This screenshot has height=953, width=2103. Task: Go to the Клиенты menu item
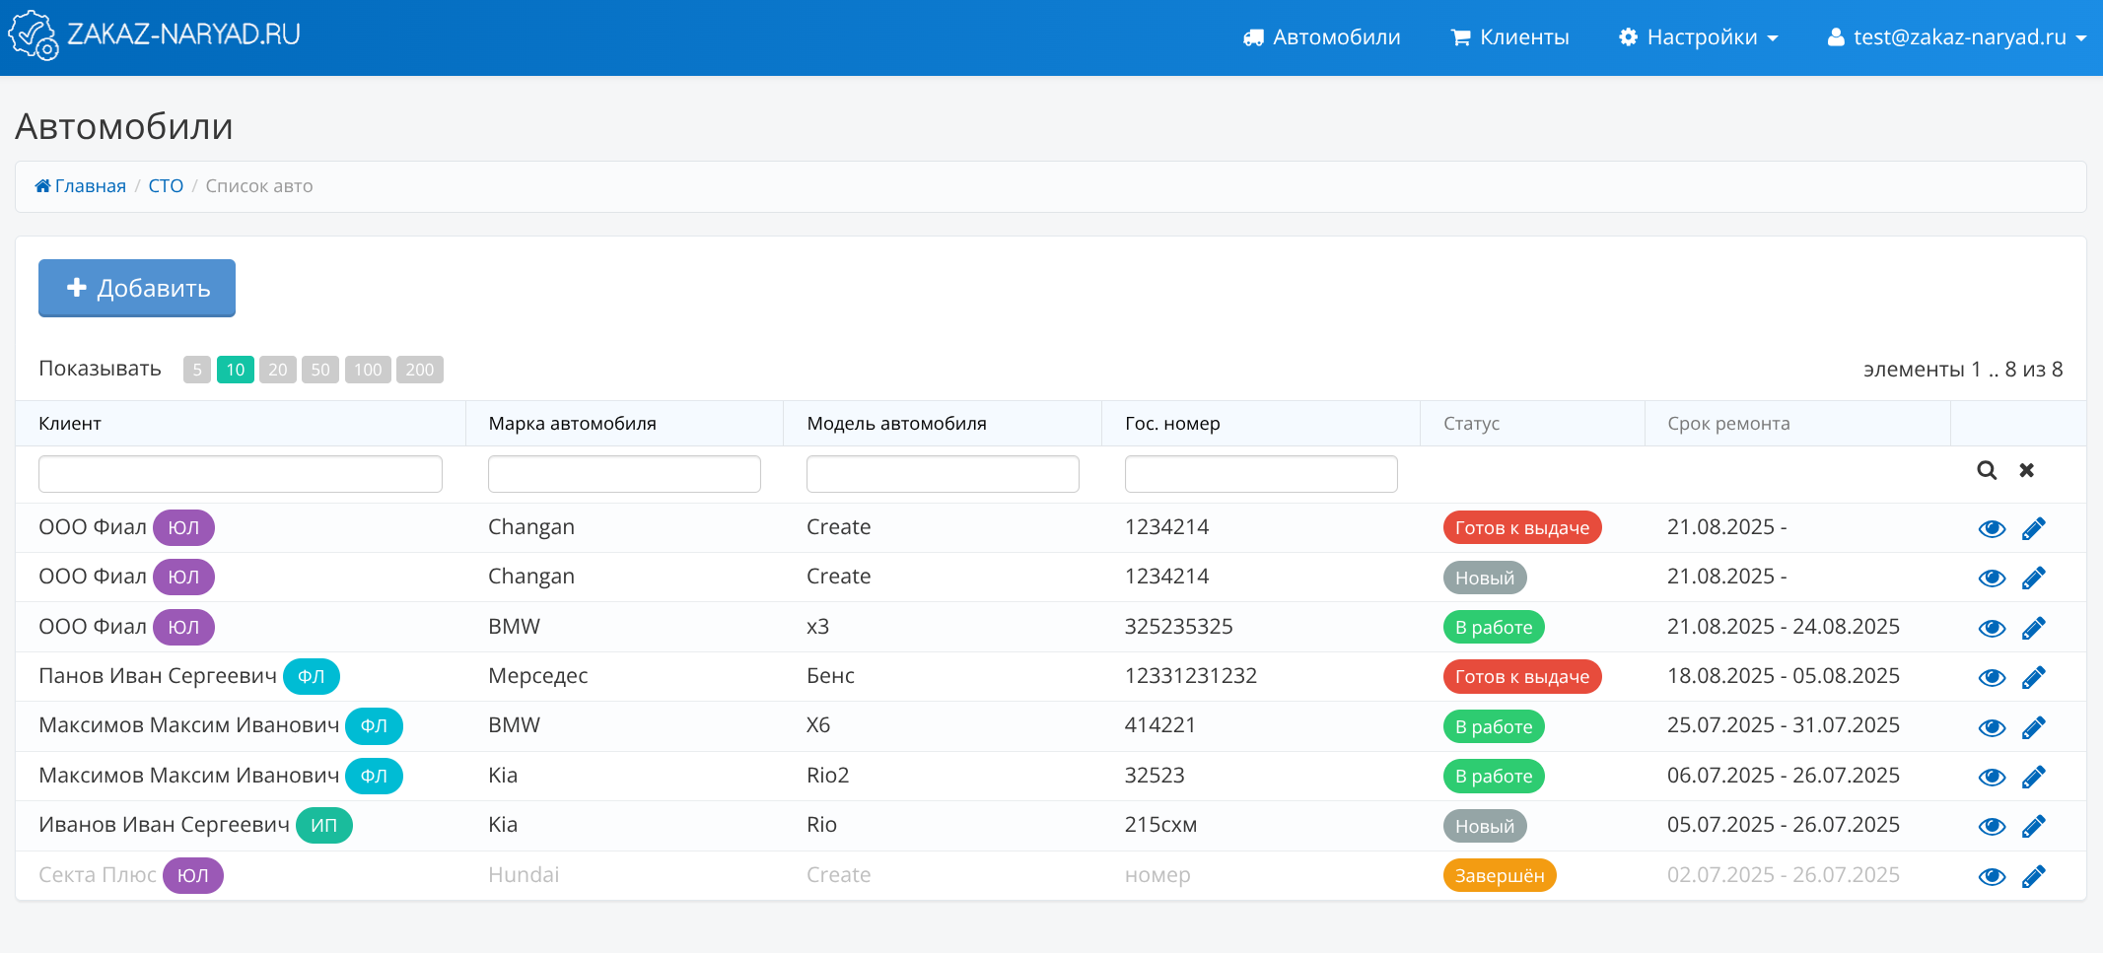tap(1509, 37)
